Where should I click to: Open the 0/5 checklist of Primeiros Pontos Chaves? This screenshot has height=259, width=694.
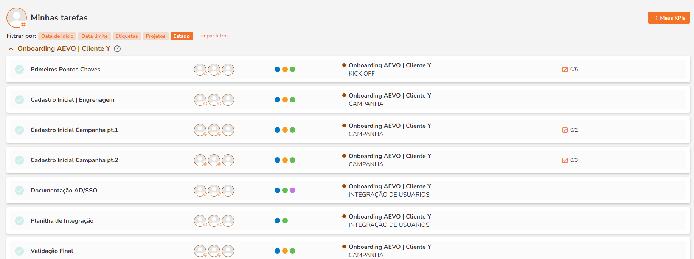(x=570, y=70)
